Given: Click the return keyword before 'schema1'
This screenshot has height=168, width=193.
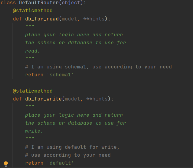Looking at the screenshot, I should [x=34, y=75].
